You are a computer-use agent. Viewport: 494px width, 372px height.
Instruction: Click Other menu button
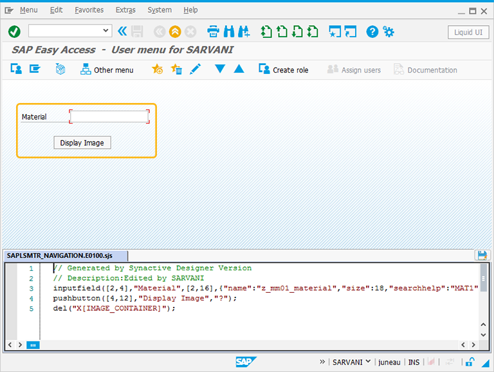pos(107,70)
